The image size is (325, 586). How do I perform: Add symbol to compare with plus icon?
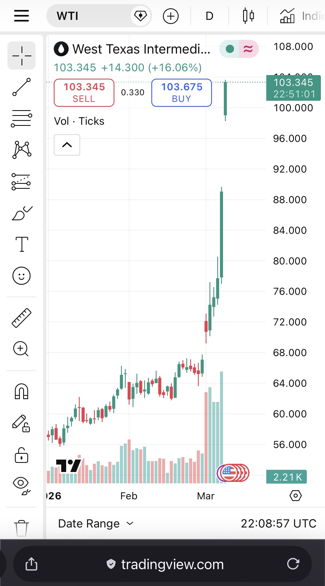(171, 16)
